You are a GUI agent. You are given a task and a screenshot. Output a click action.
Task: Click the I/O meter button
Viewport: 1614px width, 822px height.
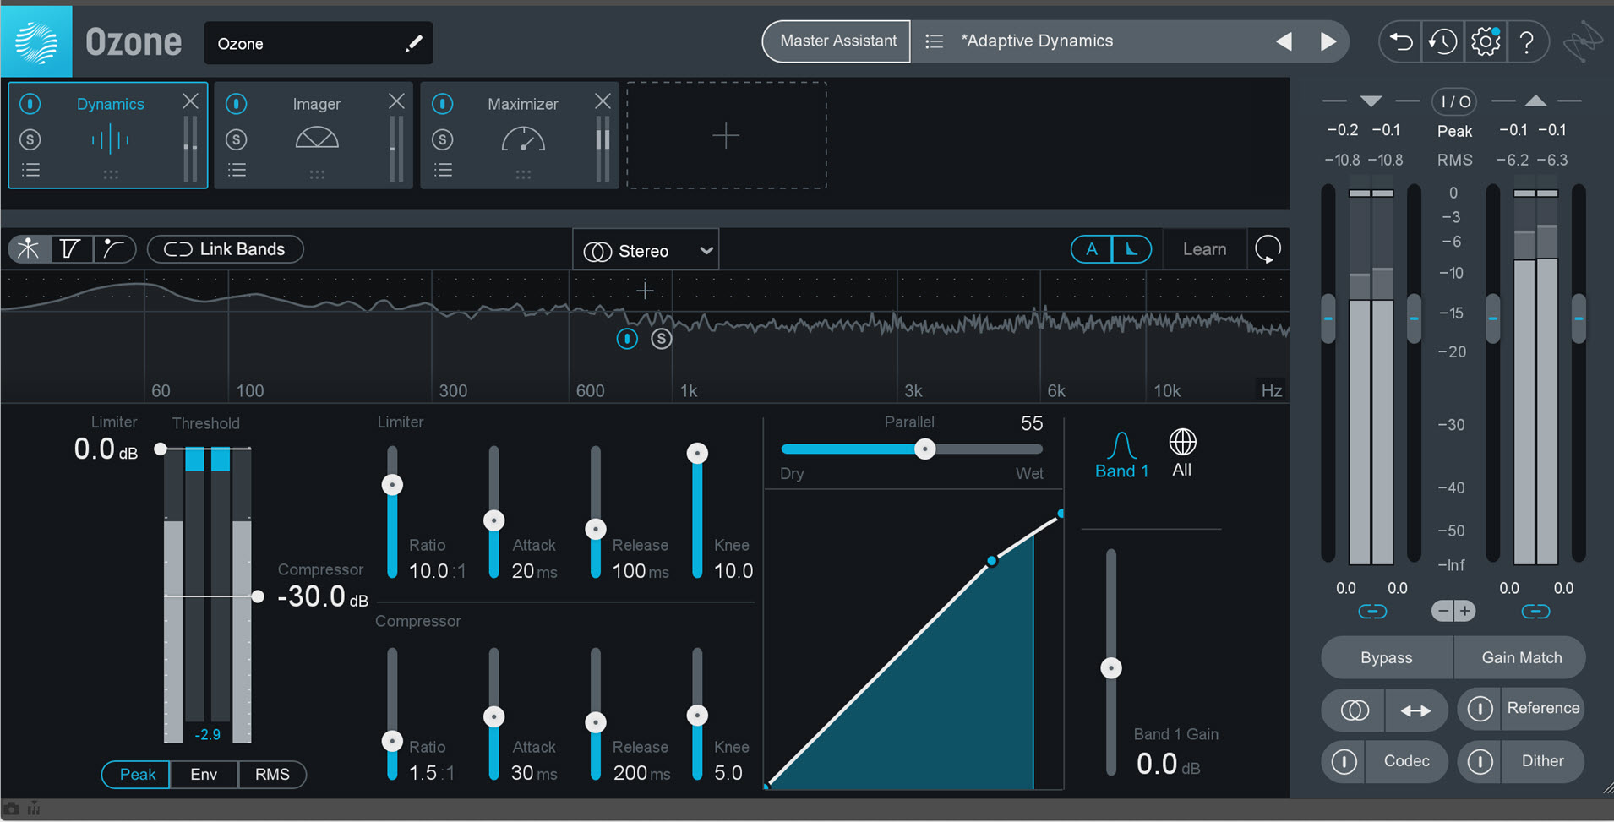(x=1454, y=102)
